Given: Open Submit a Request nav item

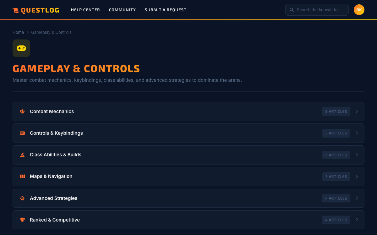Looking at the screenshot, I should (166, 10).
